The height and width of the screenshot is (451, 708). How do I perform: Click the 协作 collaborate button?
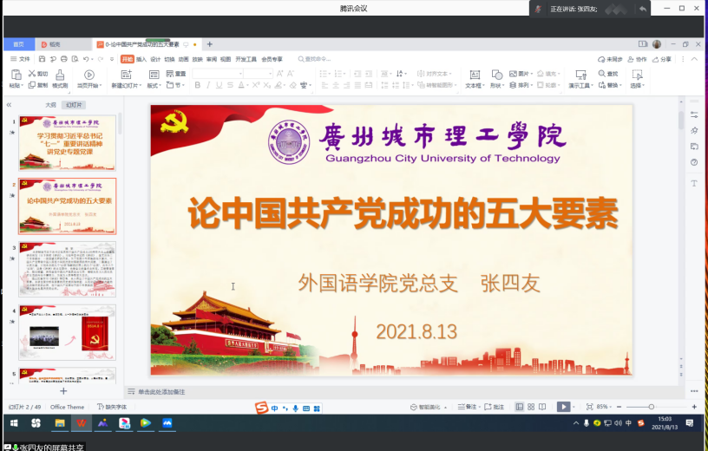pyautogui.click(x=637, y=59)
